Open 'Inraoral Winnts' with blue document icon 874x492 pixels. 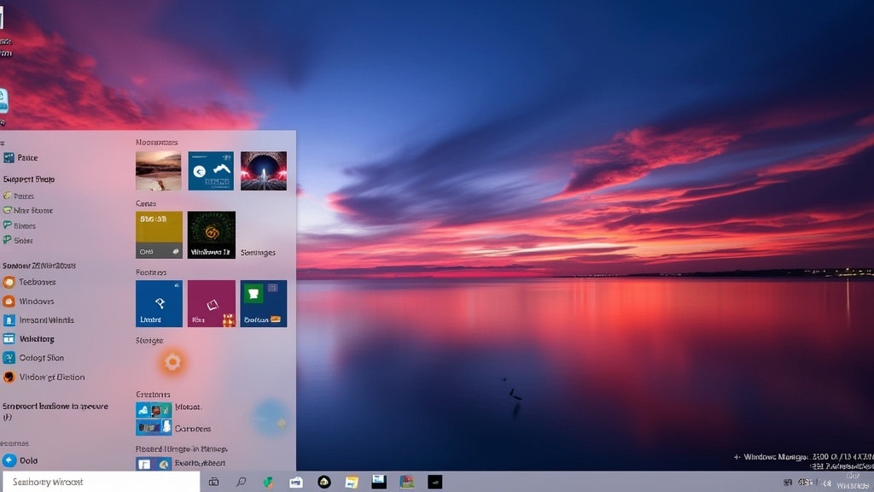click(38, 320)
